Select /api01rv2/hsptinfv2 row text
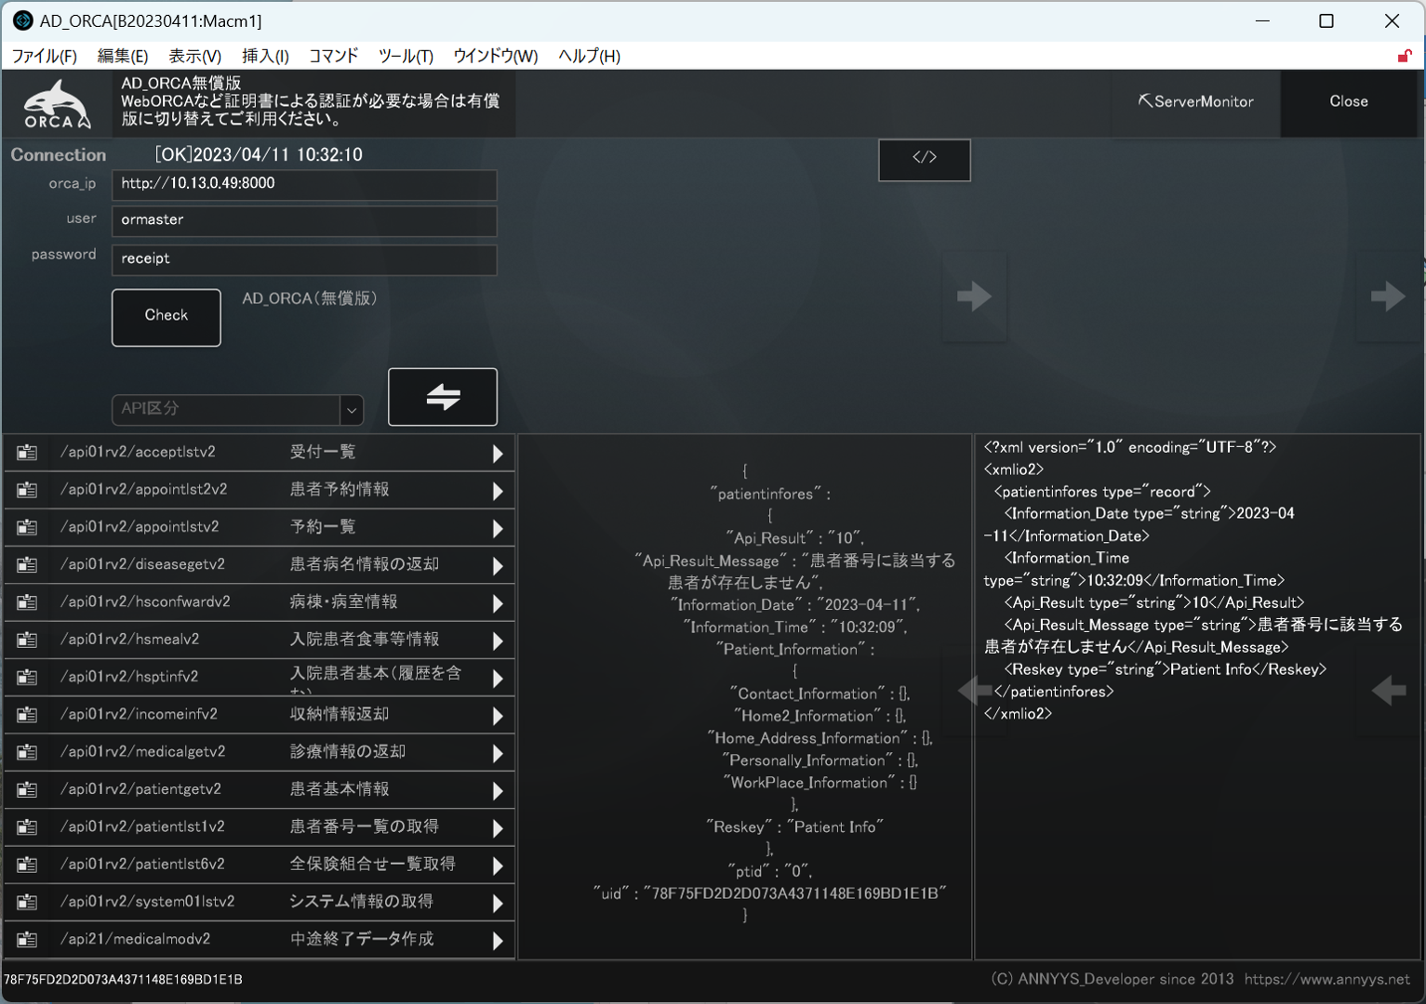 point(129,677)
